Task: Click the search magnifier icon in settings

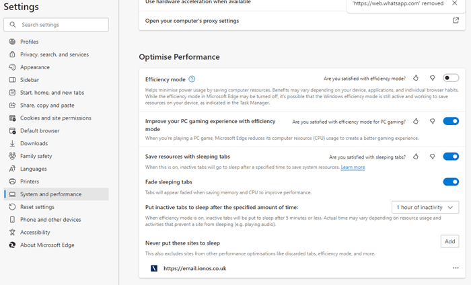Action: [12, 25]
